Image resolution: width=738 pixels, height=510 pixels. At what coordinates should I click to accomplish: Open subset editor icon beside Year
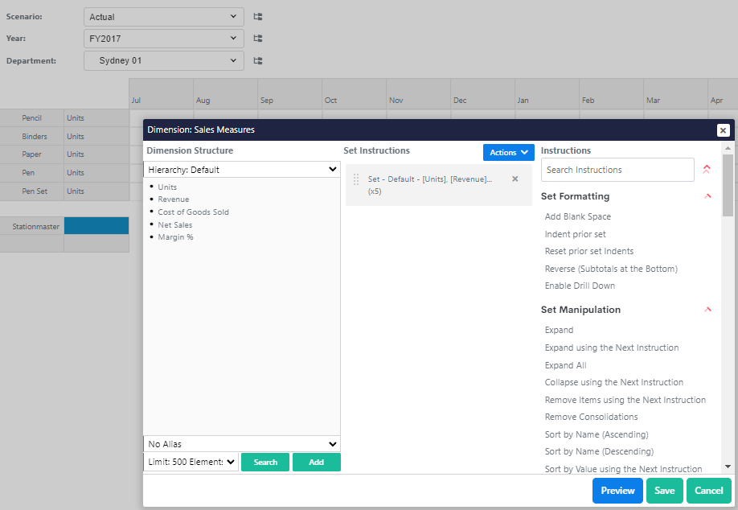tap(258, 38)
